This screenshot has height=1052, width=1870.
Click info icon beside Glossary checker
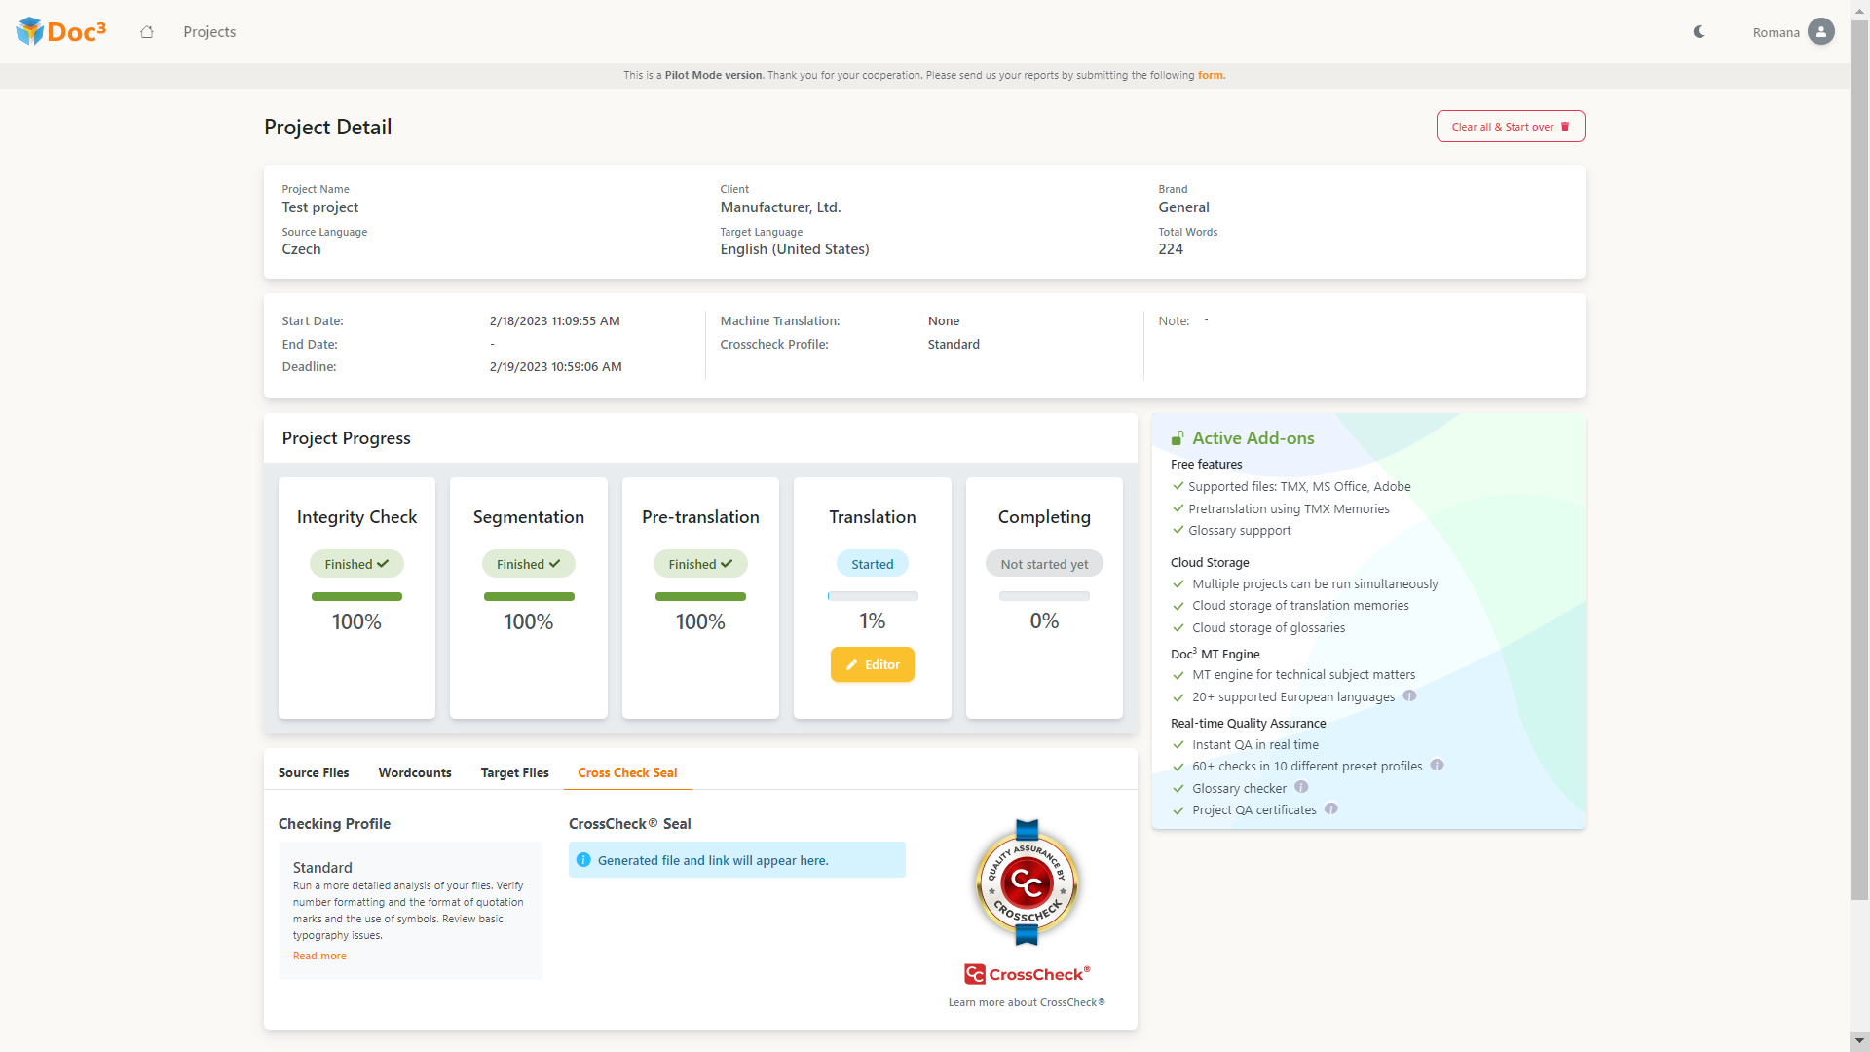coord(1301,787)
